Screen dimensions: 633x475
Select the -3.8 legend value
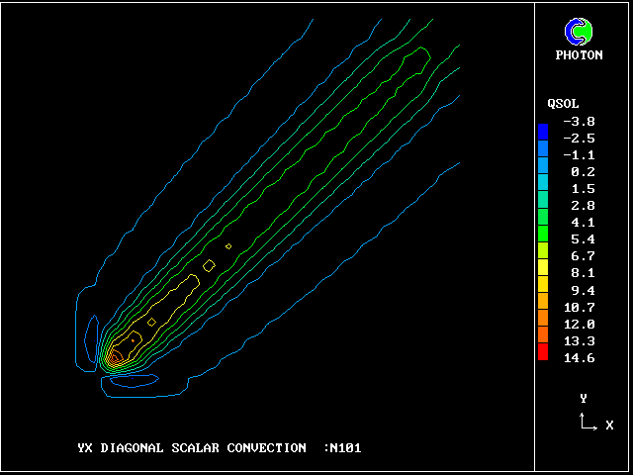click(579, 122)
